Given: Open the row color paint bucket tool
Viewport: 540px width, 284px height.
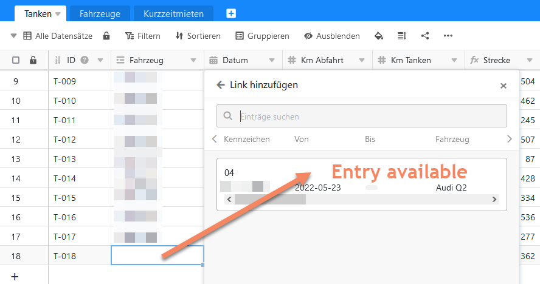Looking at the screenshot, I should pos(379,36).
